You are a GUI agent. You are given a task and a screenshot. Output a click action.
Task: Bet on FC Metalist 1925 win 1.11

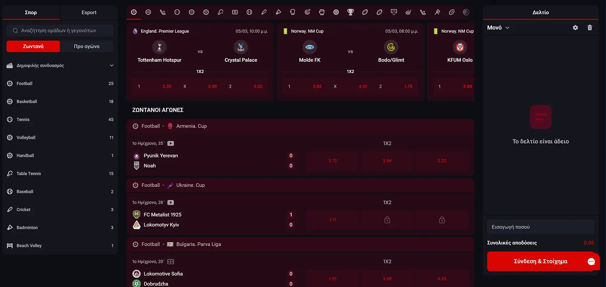click(x=333, y=220)
